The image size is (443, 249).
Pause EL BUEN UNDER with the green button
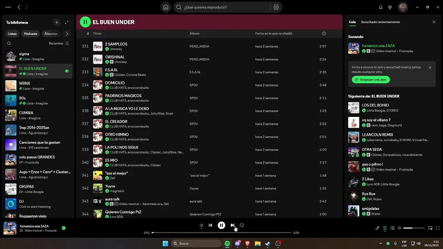85,22
